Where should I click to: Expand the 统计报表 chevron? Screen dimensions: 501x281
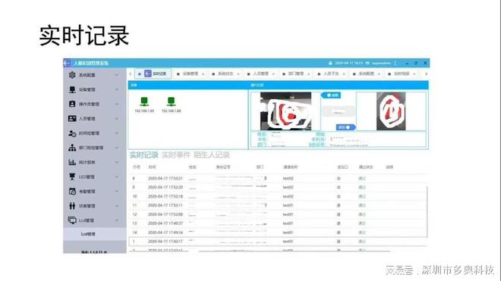click(117, 162)
